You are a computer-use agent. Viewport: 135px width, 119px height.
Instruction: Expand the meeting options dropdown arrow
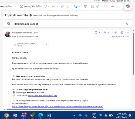coord(79,6)
